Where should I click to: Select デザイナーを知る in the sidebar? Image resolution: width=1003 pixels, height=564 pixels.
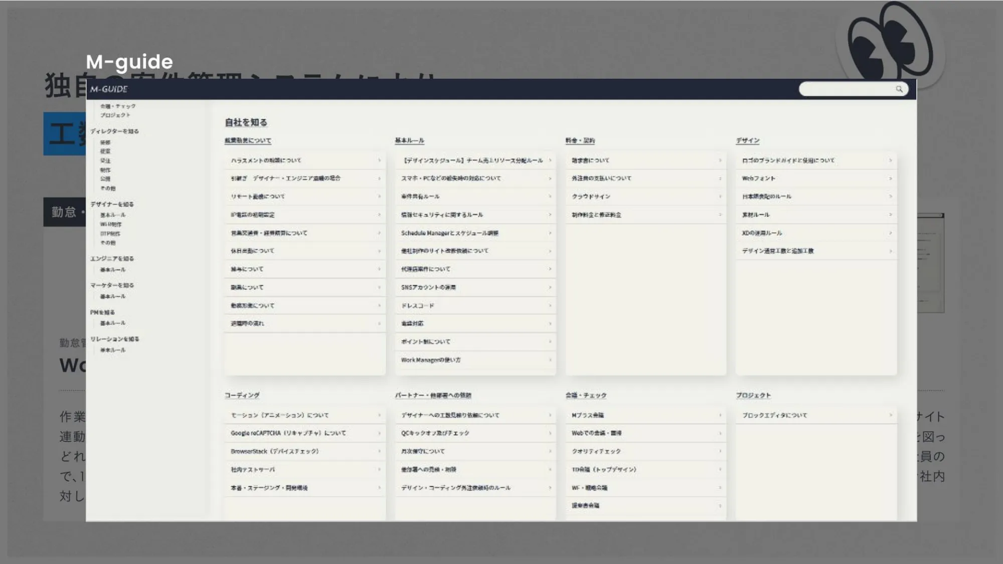[x=112, y=205]
